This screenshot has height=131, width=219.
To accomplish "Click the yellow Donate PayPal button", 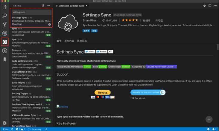I will coord(103,93).
